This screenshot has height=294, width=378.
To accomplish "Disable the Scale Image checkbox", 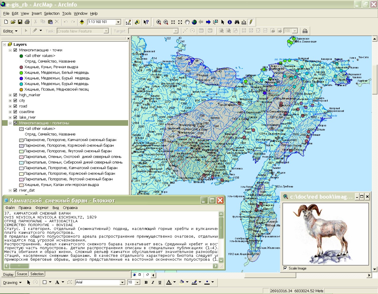I will [x=285, y=268].
